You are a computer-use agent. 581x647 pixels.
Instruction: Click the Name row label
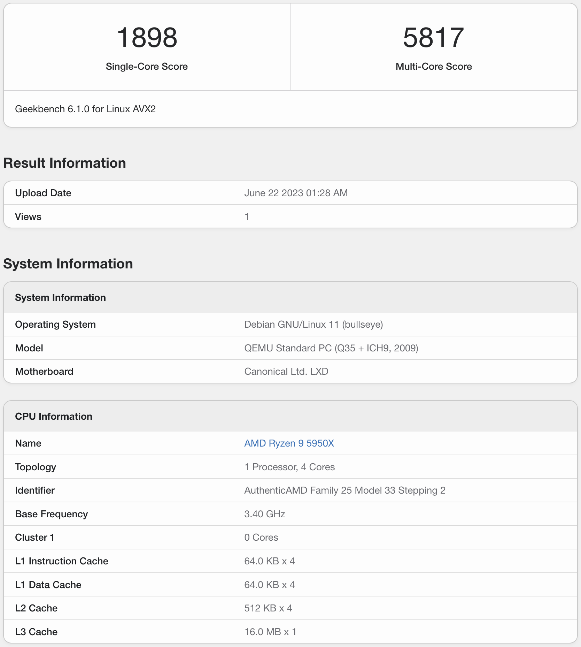[28, 443]
